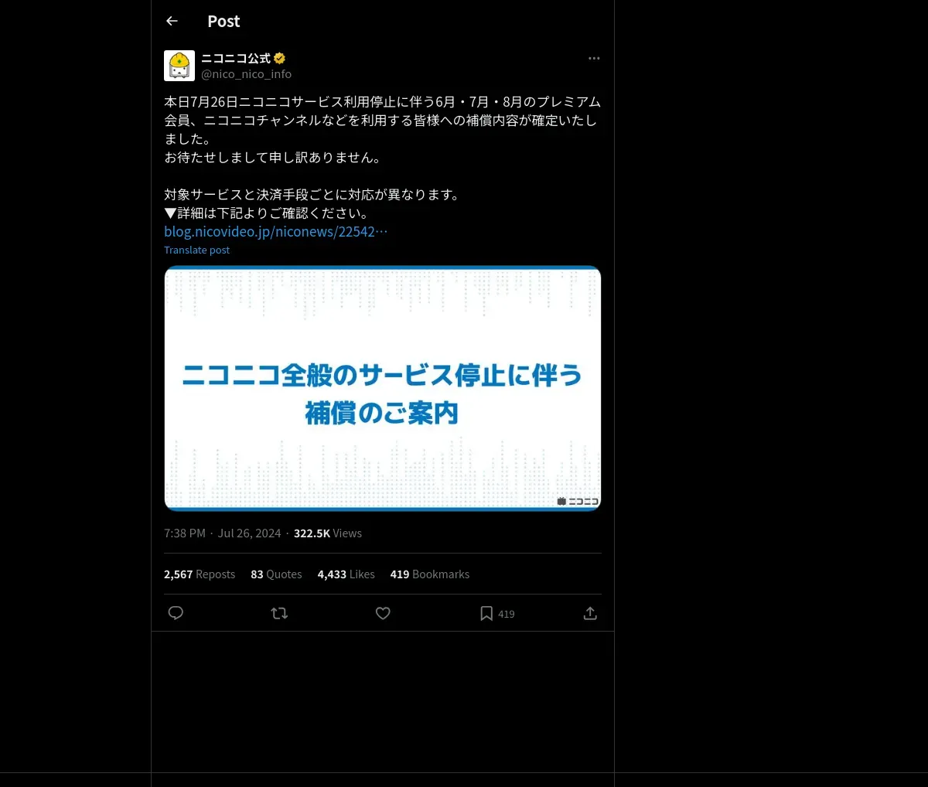Bookmark the post with the bookmark icon

coord(486,613)
